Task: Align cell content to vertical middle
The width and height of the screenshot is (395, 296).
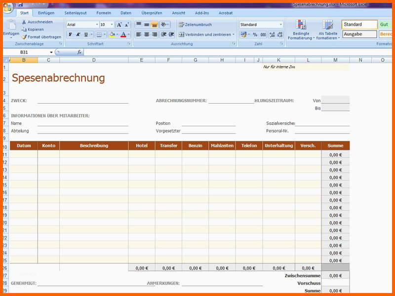Action: (x=146, y=24)
